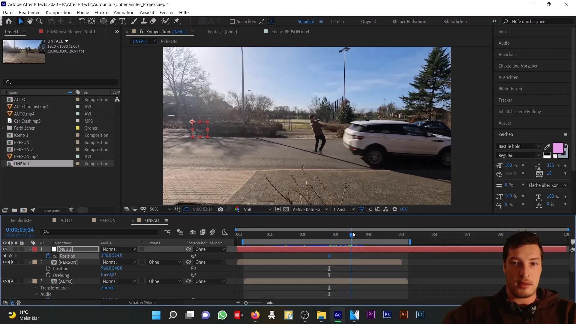Open the Komposition menu in menu bar
This screenshot has width=576, height=324.
point(58,12)
